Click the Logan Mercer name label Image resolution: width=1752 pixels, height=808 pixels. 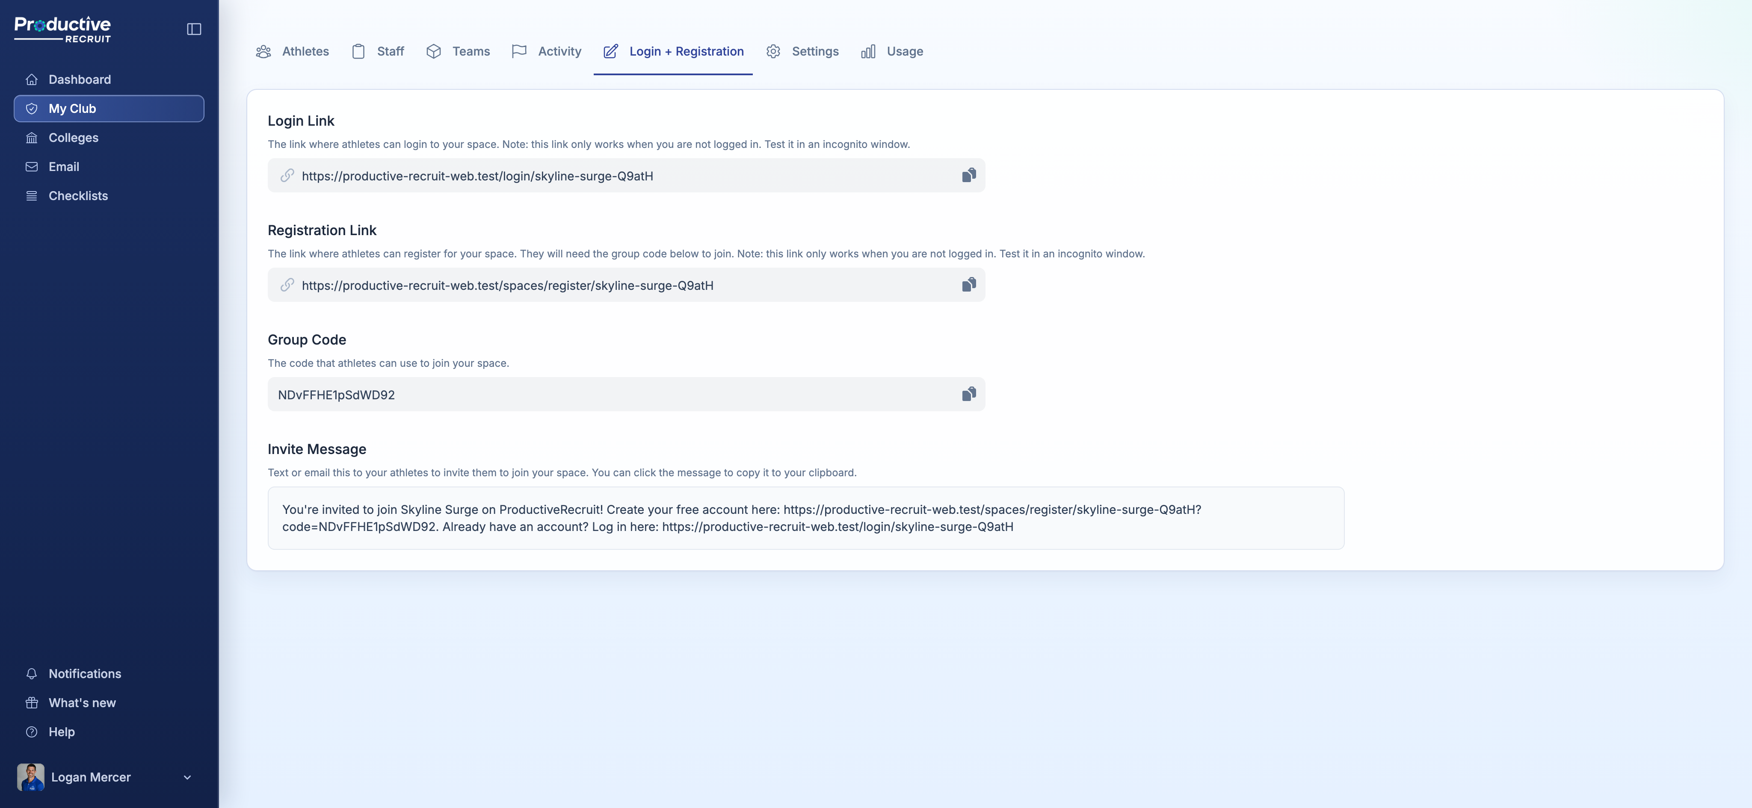91,777
